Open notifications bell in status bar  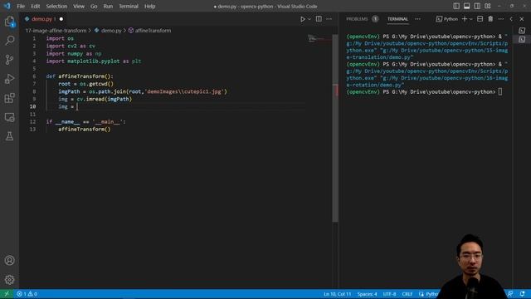point(522,294)
